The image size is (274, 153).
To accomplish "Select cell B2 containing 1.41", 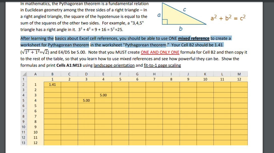I will tap(52, 85).
